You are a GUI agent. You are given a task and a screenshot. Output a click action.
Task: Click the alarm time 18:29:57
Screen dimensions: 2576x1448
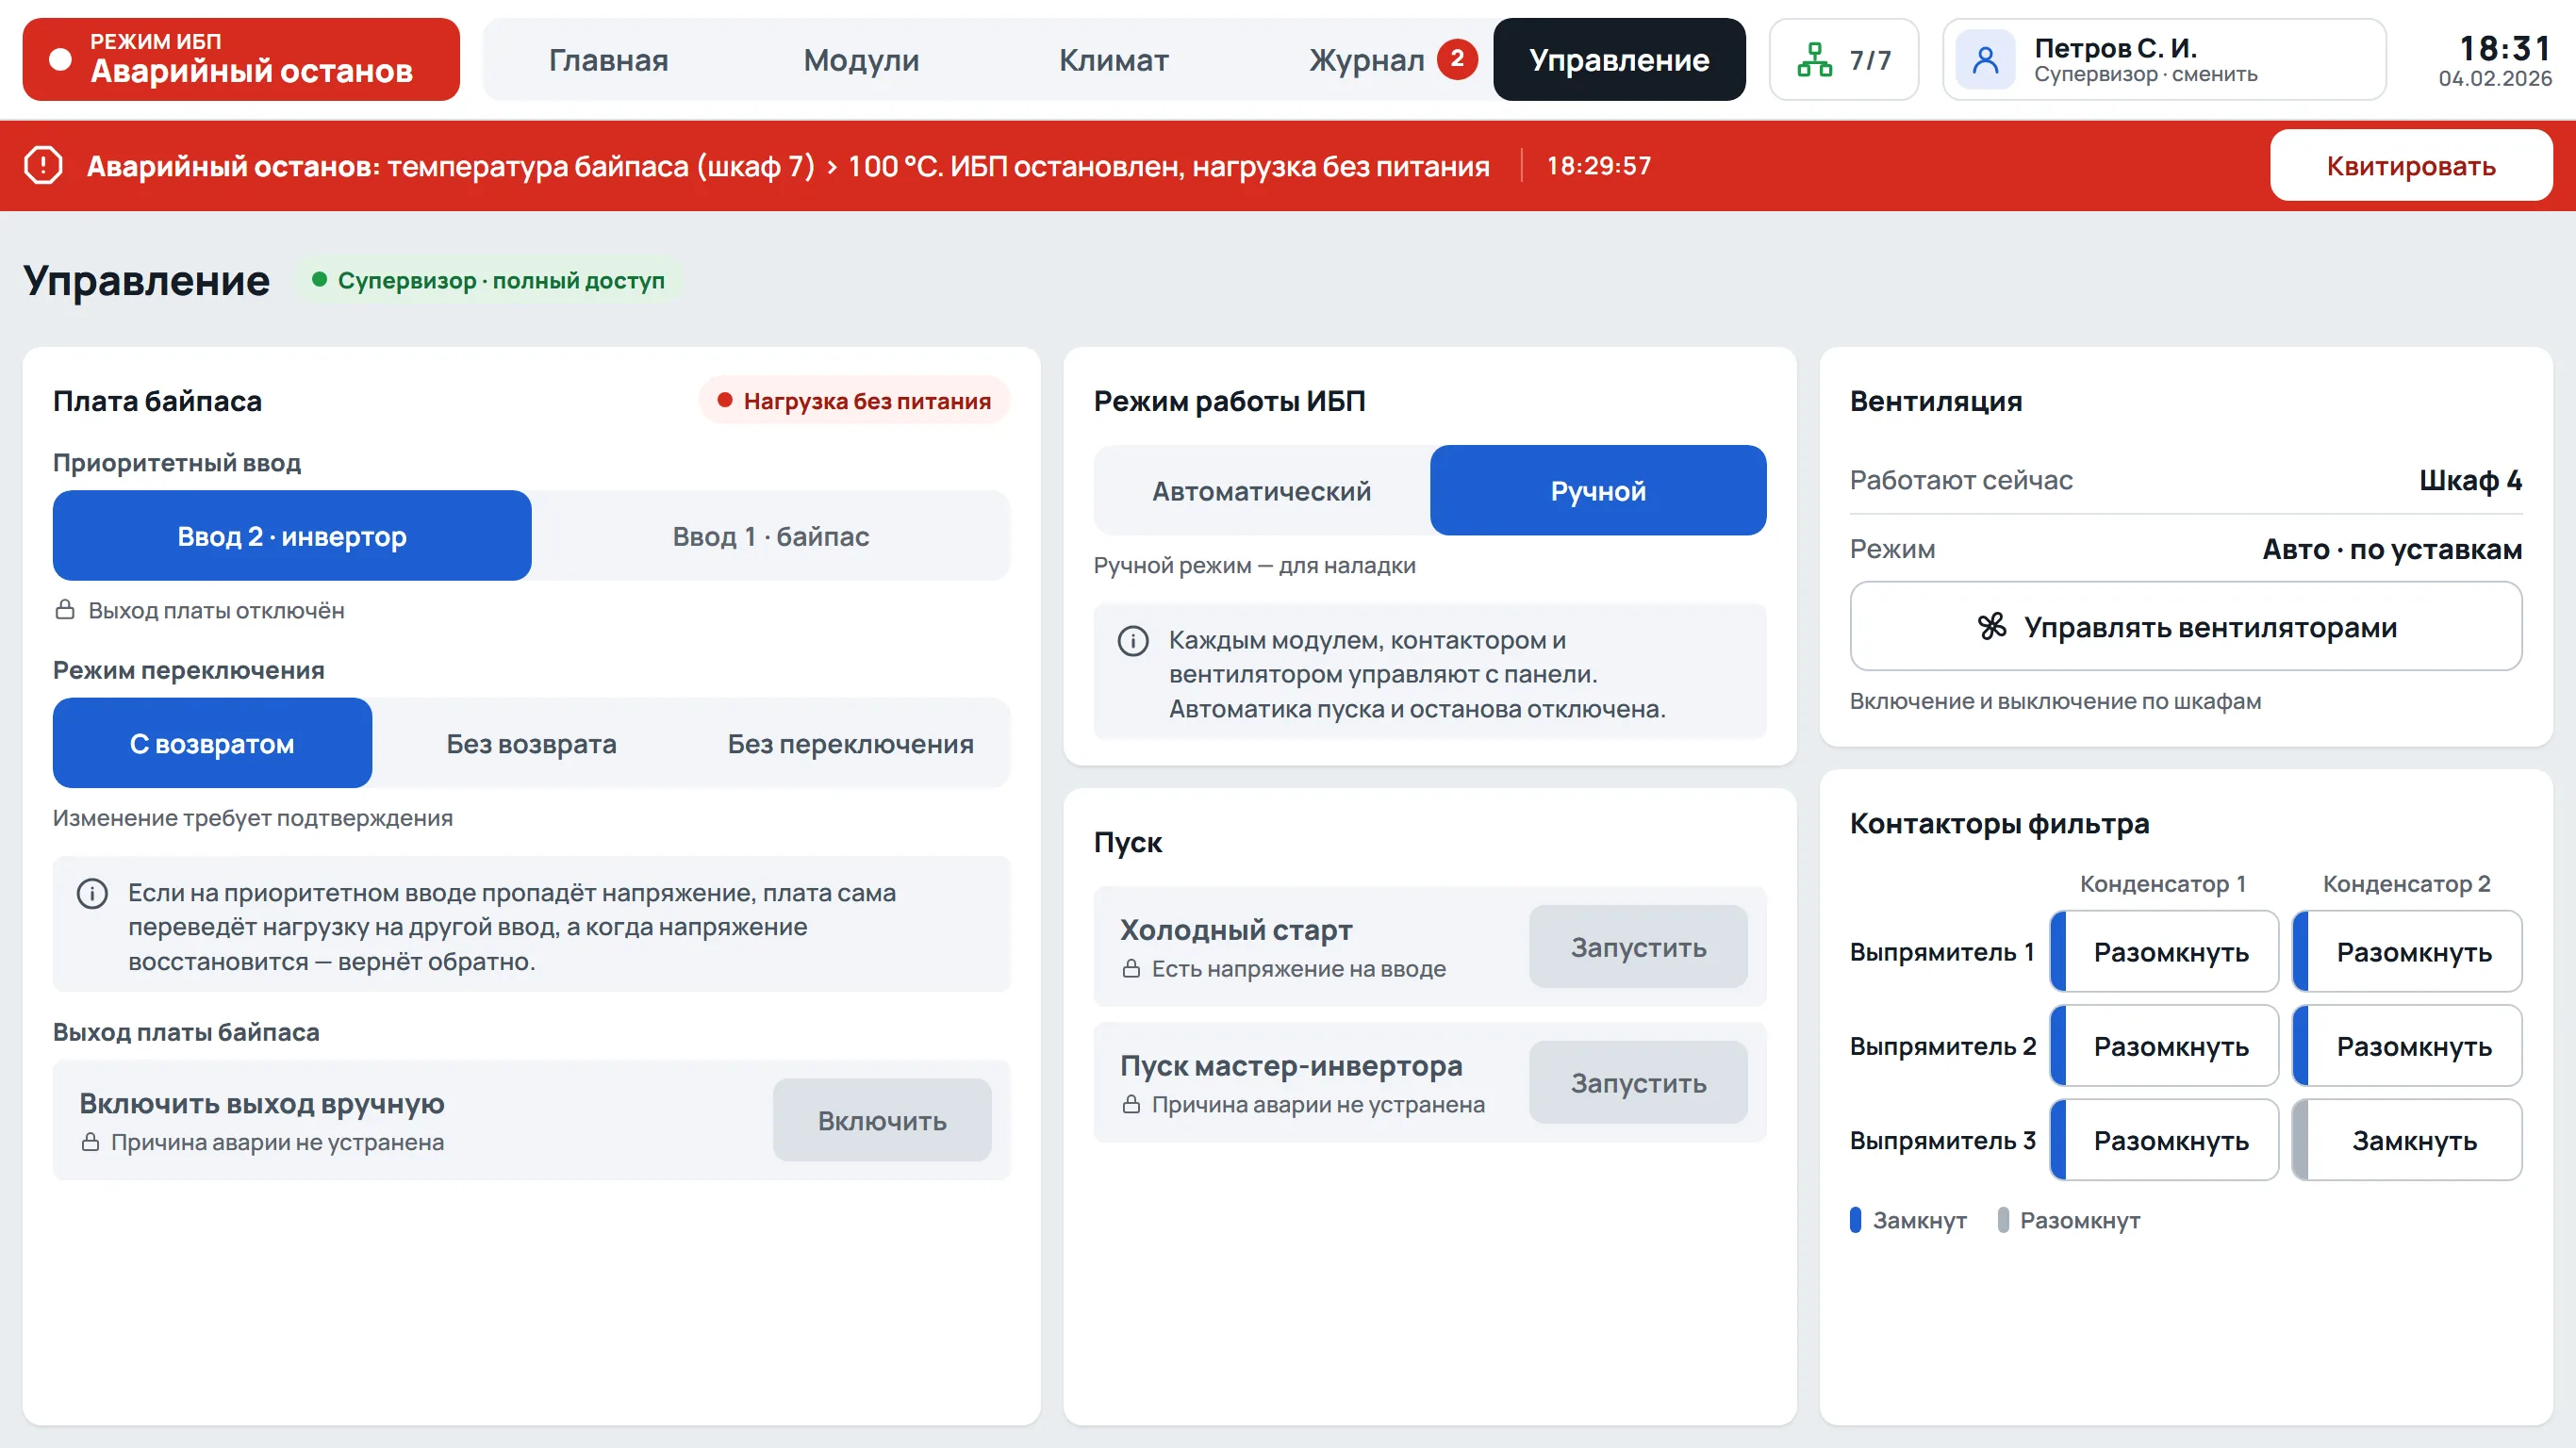click(1598, 165)
